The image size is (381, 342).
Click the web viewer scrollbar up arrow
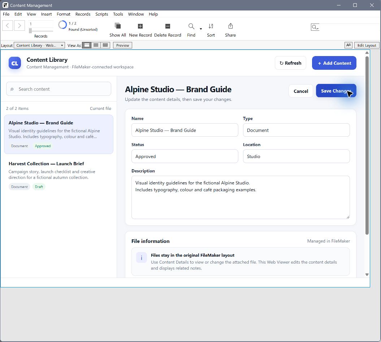click(x=367, y=52)
